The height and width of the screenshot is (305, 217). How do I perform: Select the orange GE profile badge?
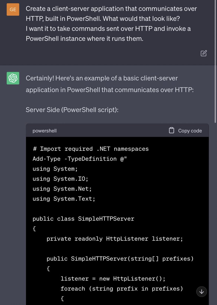[13, 9]
